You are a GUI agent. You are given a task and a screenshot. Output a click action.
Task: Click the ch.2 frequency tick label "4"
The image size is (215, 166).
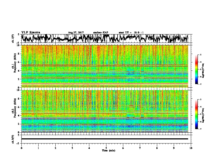pyautogui.click(x=19, y=116)
